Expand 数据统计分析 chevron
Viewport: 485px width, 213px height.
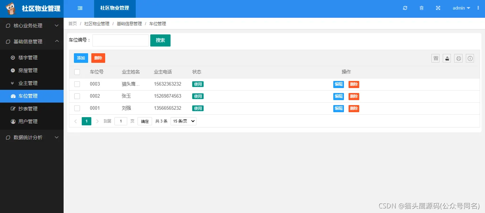[x=56, y=137]
